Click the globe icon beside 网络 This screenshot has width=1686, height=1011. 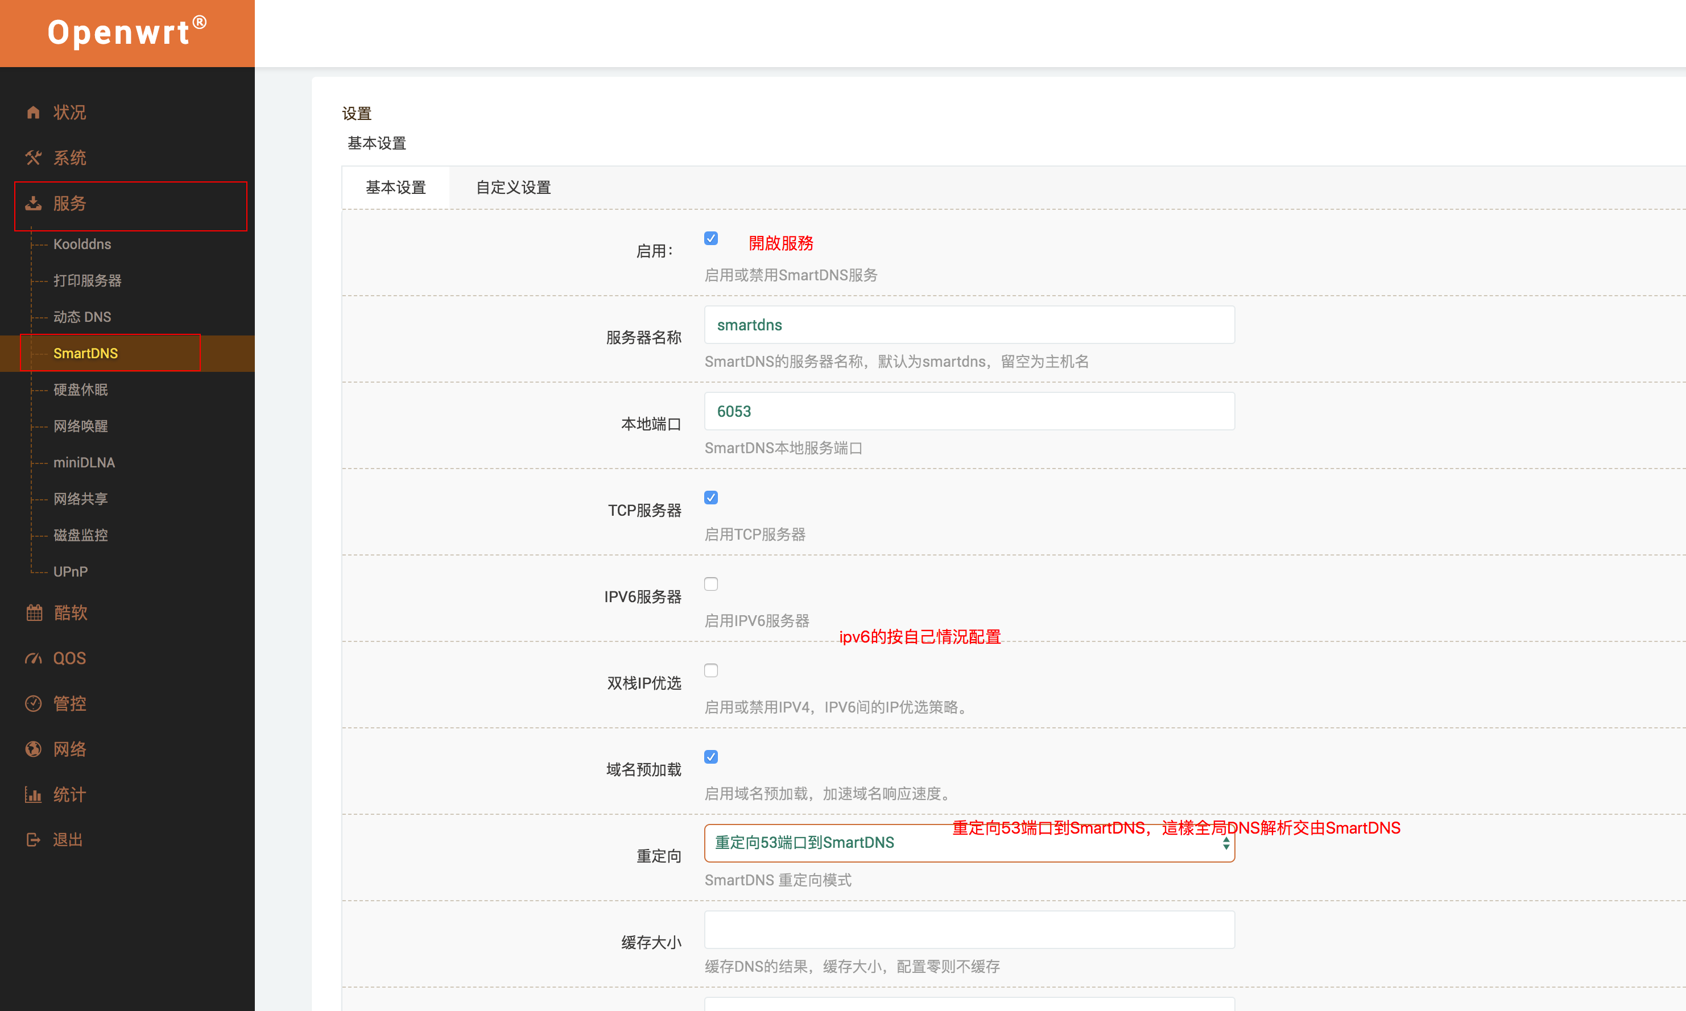33,749
